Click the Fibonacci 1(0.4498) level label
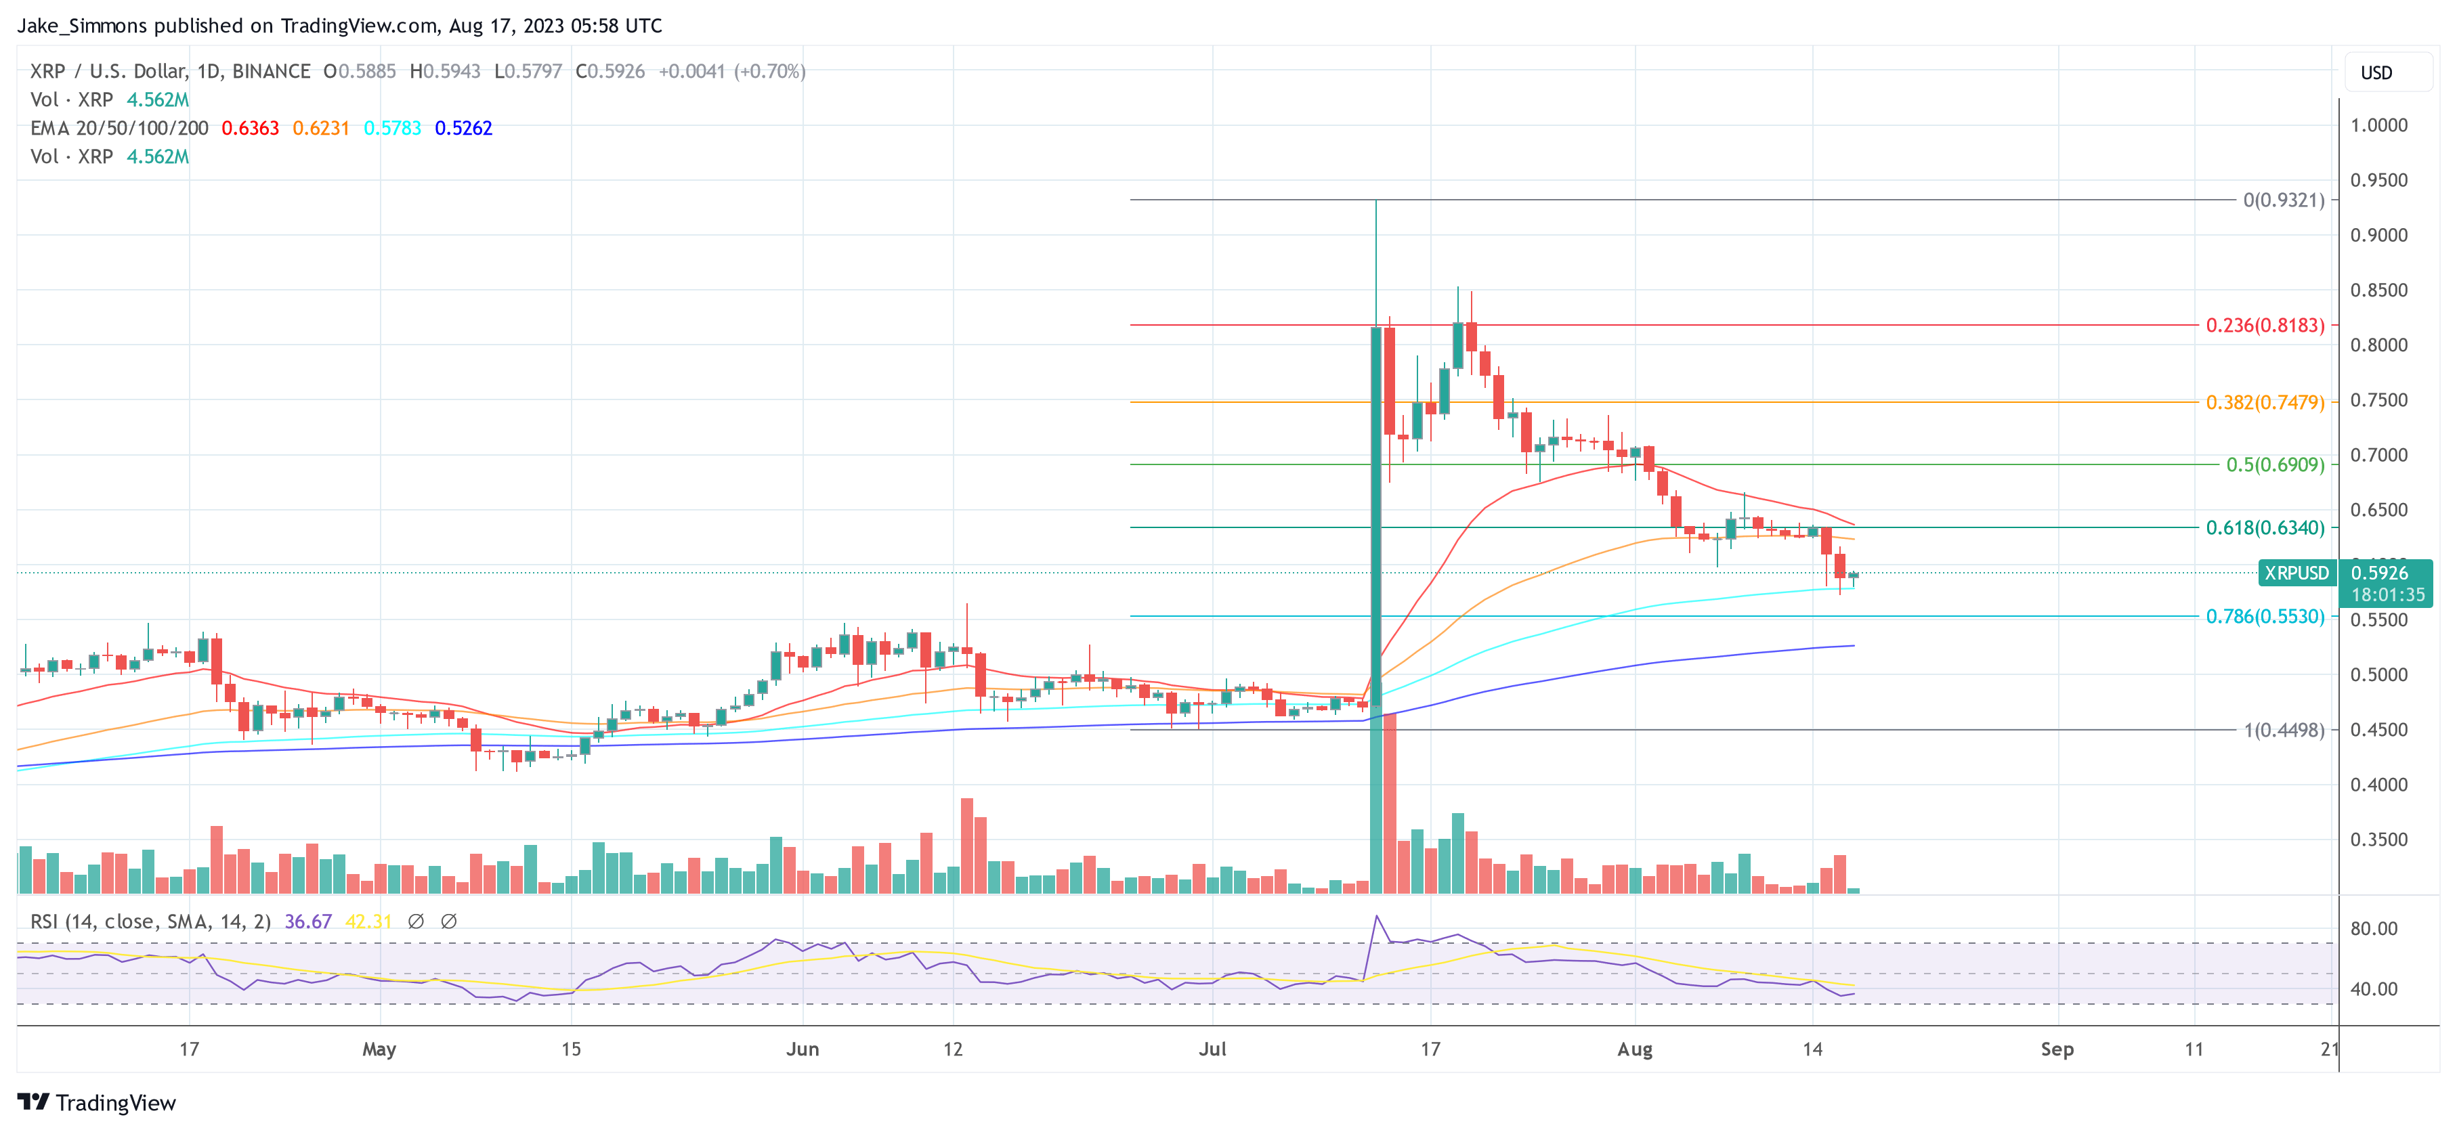2457x1132 pixels. point(2284,730)
